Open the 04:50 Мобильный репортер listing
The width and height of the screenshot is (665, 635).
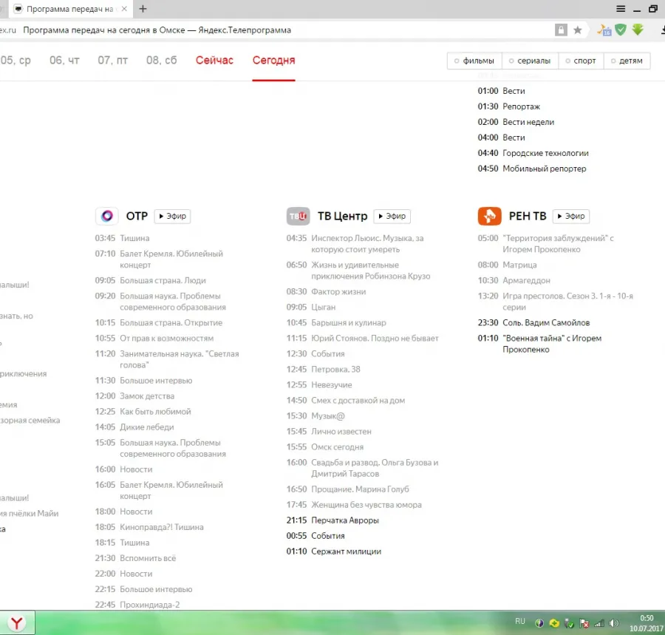coord(532,169)
